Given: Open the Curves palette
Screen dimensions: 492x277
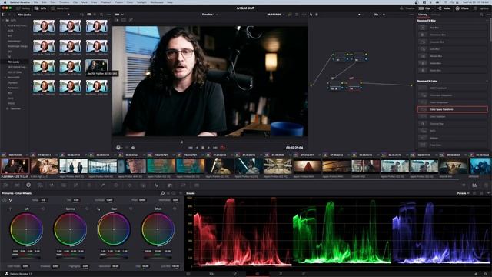Looking at the screenshot, I should coord(75,185).
